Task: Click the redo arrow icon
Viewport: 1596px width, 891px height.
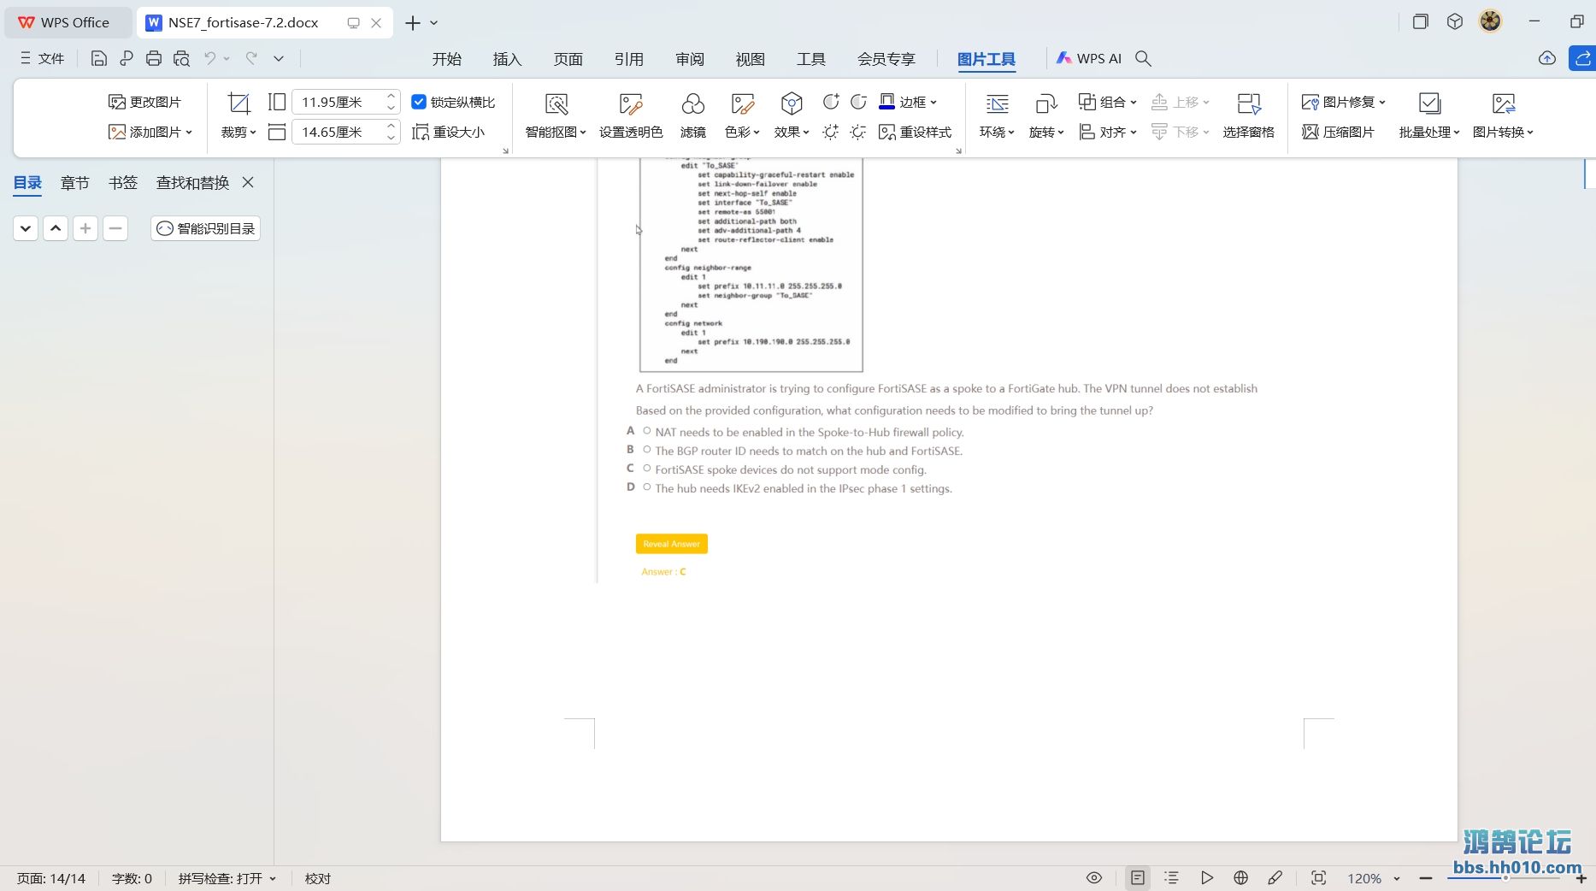Action: (251, 58)
